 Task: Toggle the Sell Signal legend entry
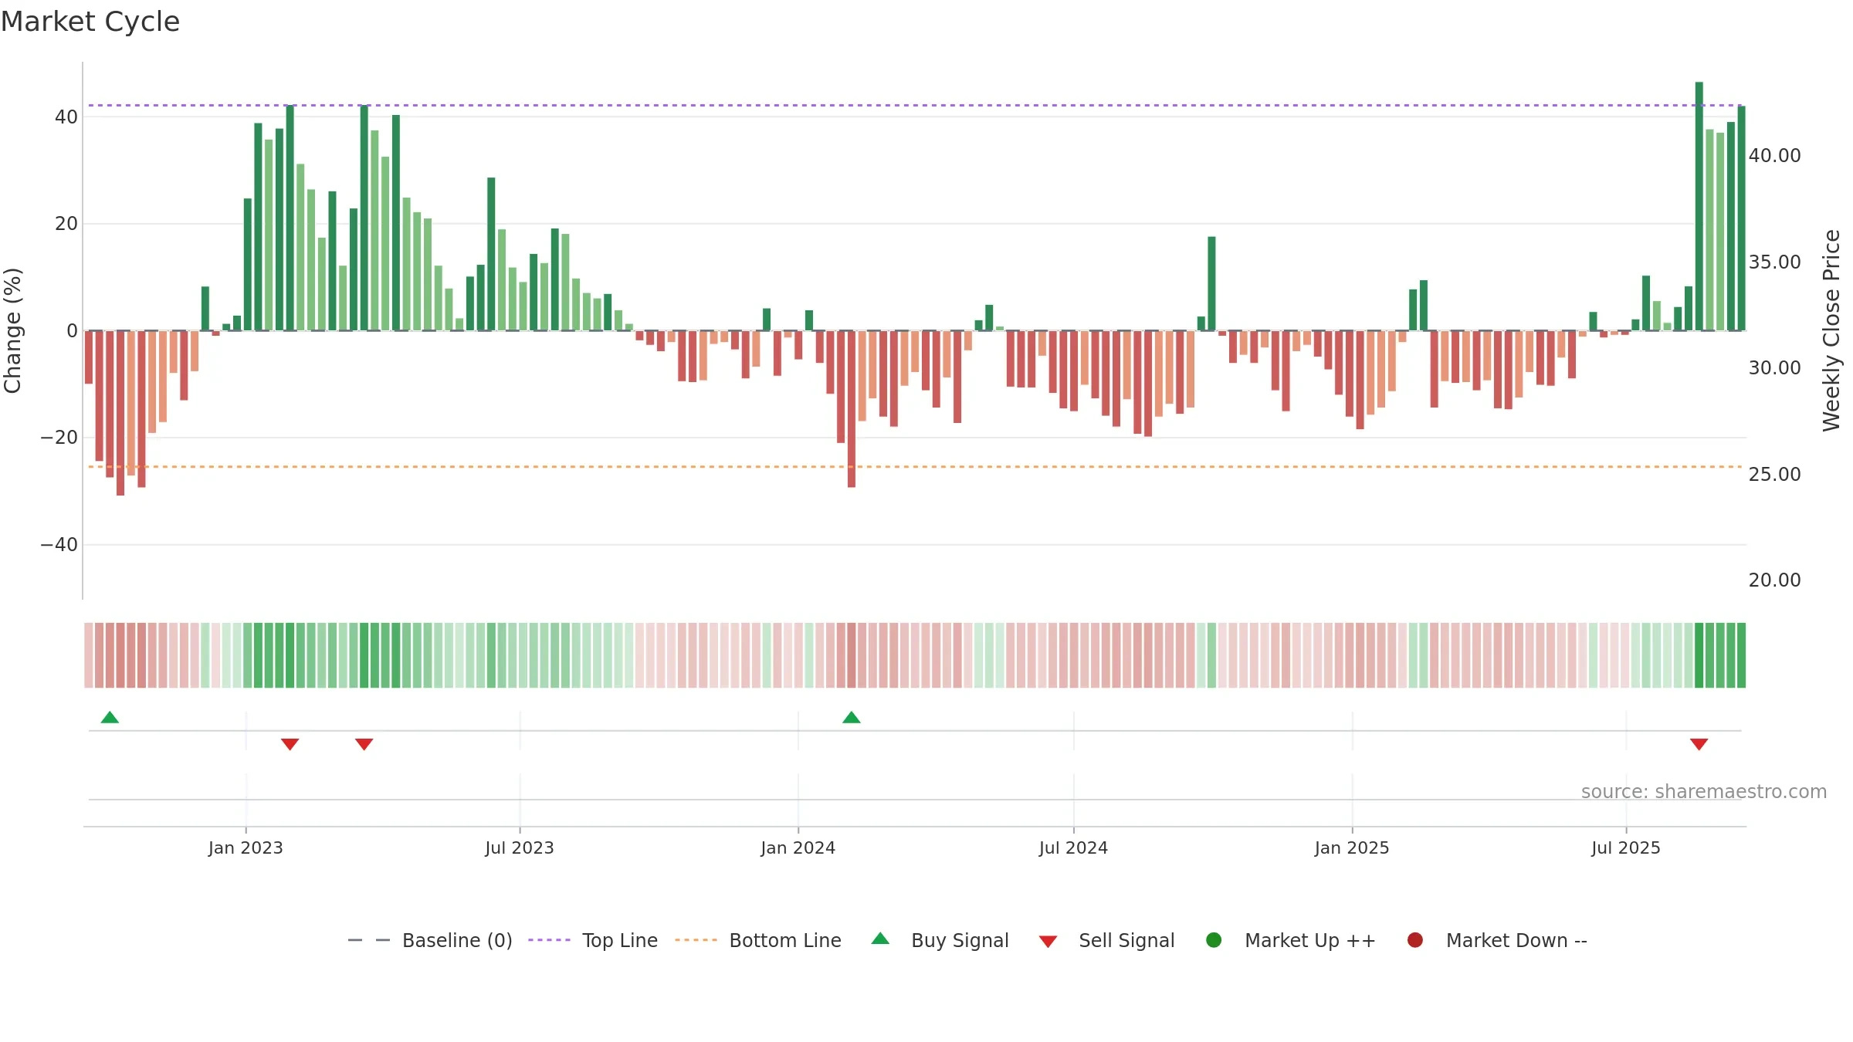pyautogui.click(x=1106, y=941)
